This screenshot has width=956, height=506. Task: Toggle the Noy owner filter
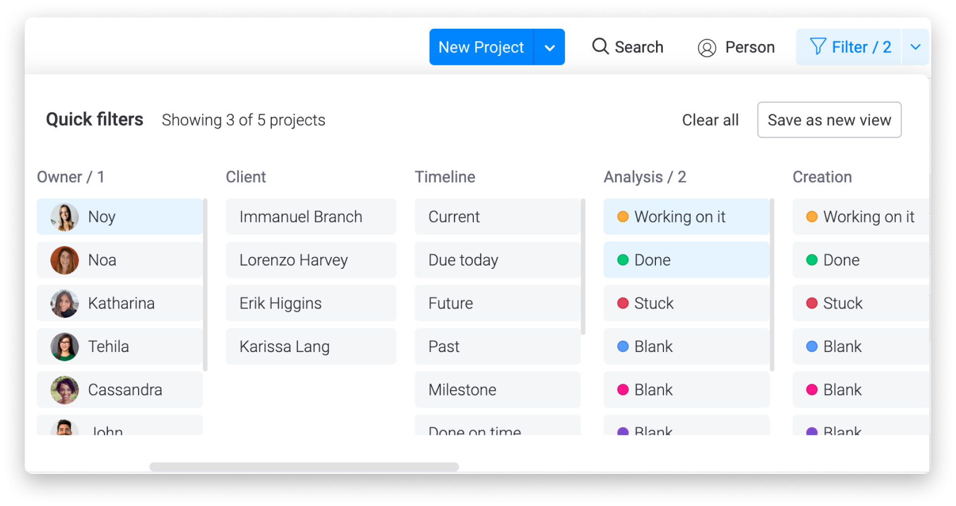119,216
